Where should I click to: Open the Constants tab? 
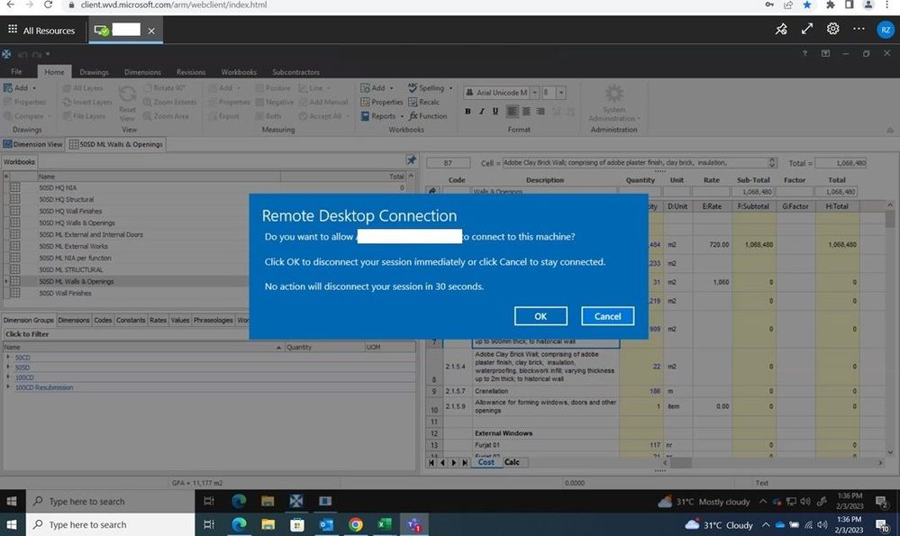pyautogui.click(x=131, y=320)
